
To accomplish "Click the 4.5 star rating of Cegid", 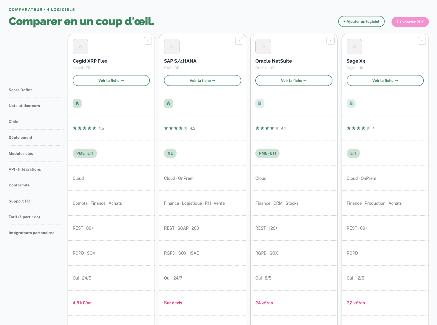I will pyautogui.click(x=88, y=128).
